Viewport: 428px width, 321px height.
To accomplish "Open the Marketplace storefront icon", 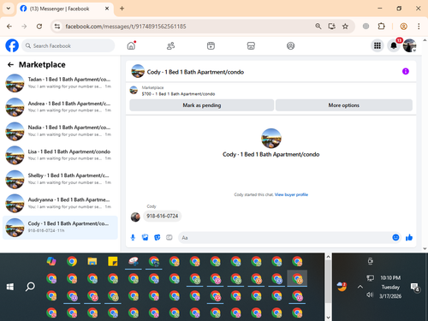I will click(x=251, y=45).
